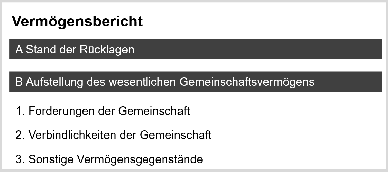Click the letter A in the first dark bar

pos(19,50)
